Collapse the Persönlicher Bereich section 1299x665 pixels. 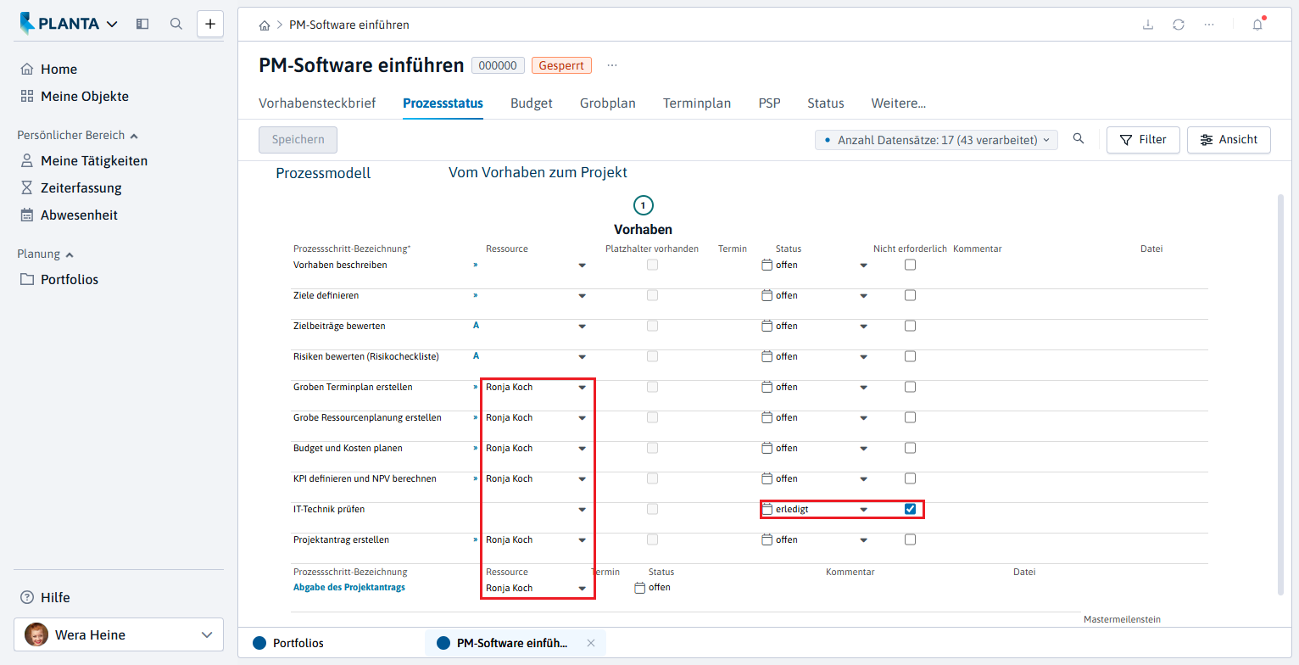[78, 135]
